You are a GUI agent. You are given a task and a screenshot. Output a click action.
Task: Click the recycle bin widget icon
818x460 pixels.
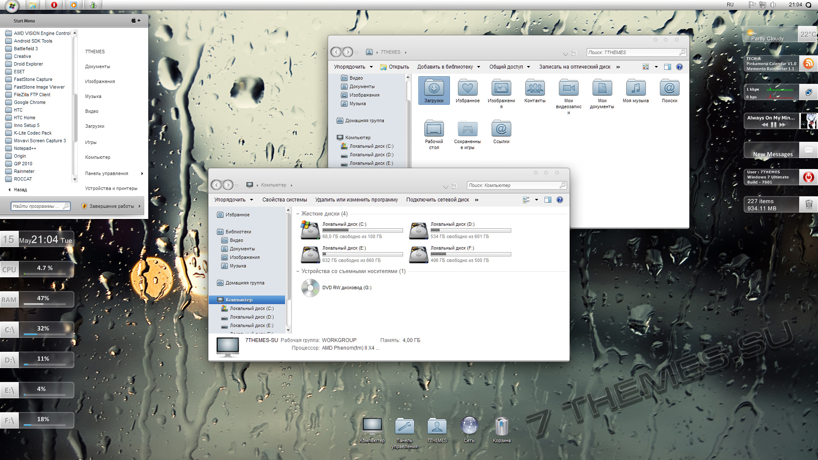coord(808,204)
